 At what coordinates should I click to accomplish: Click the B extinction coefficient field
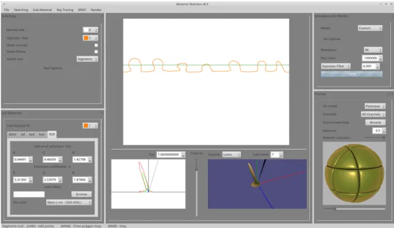coord(81,179)
